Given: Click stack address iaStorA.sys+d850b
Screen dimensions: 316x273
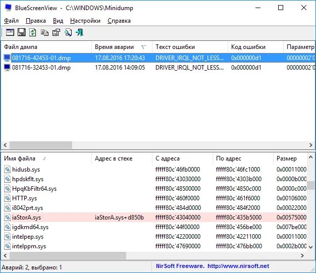Looking at the screenshot, I should pyautogui.click(x=119, y=217).
